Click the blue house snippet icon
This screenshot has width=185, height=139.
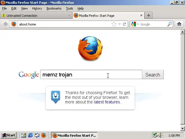tap(55, 97)
